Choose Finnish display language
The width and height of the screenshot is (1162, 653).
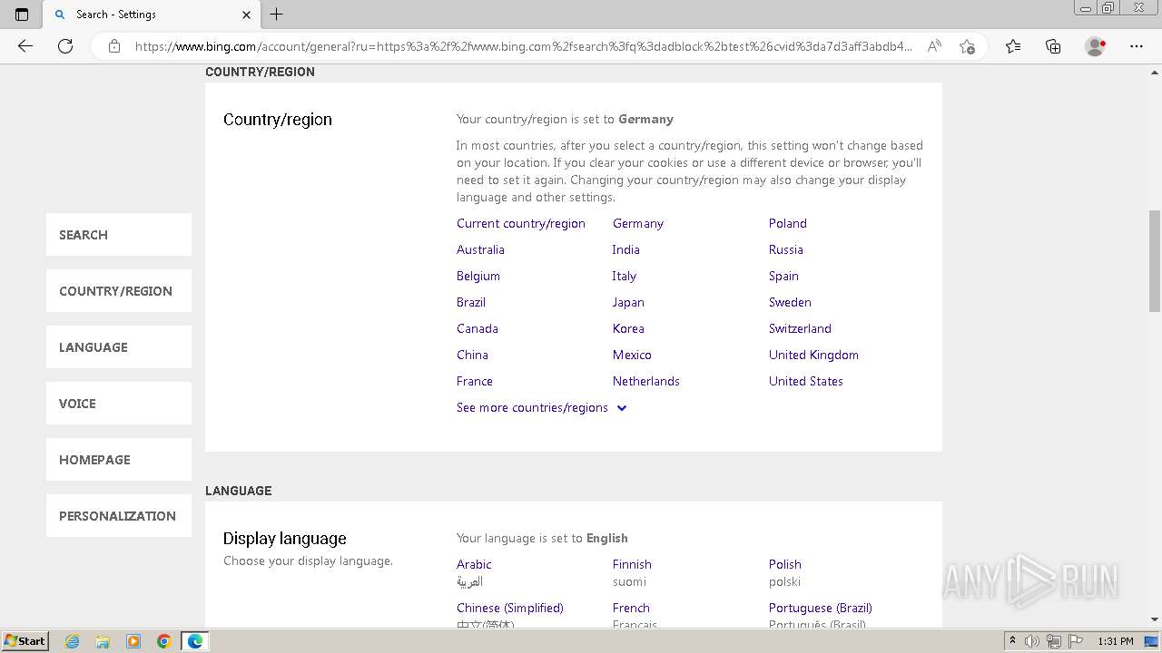[x=632, y=564]
